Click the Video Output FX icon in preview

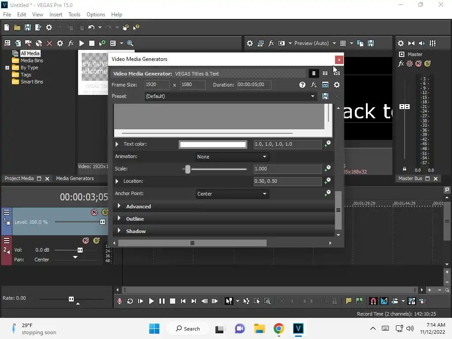pos(271,43)
